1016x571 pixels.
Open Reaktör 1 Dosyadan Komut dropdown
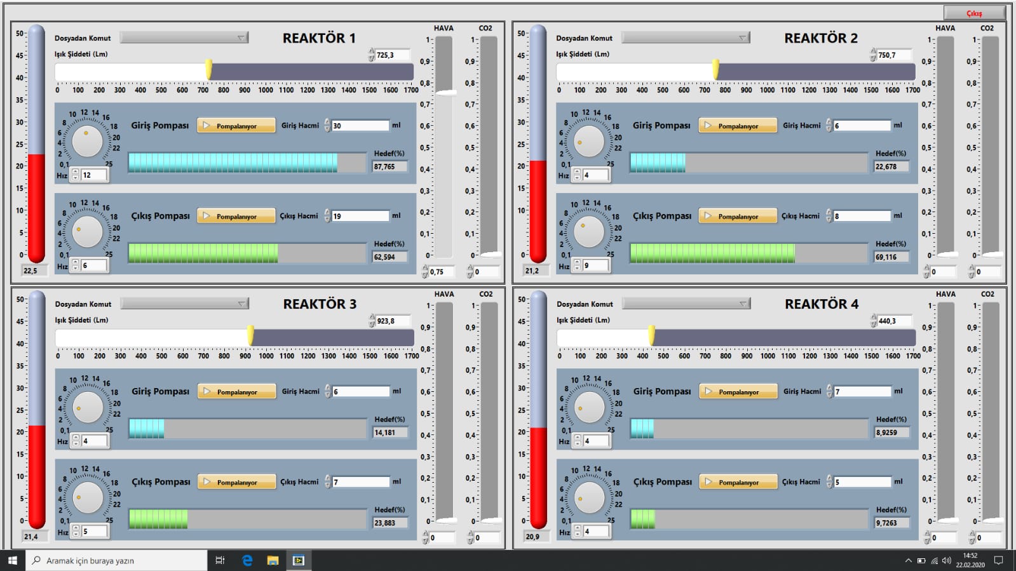[x=184, y=38]
